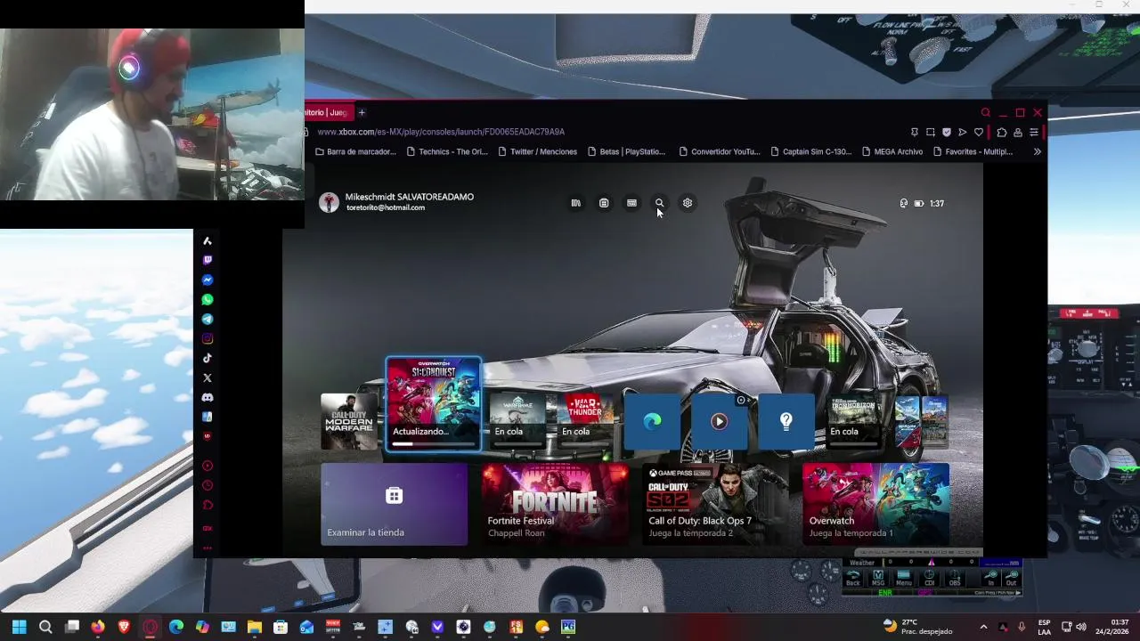Open Microsoft Edge tile on Xbox home
The width and height of the screenshot is (1140, 641).
click(652, 421)
